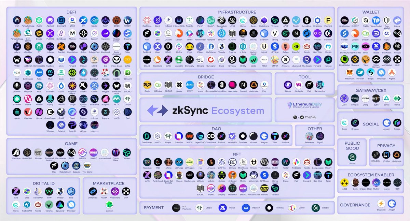Select the RAILGUN privacy icon
Viewport: 410px width, 221px height.
pyautogui.click(x=375, y=155)
